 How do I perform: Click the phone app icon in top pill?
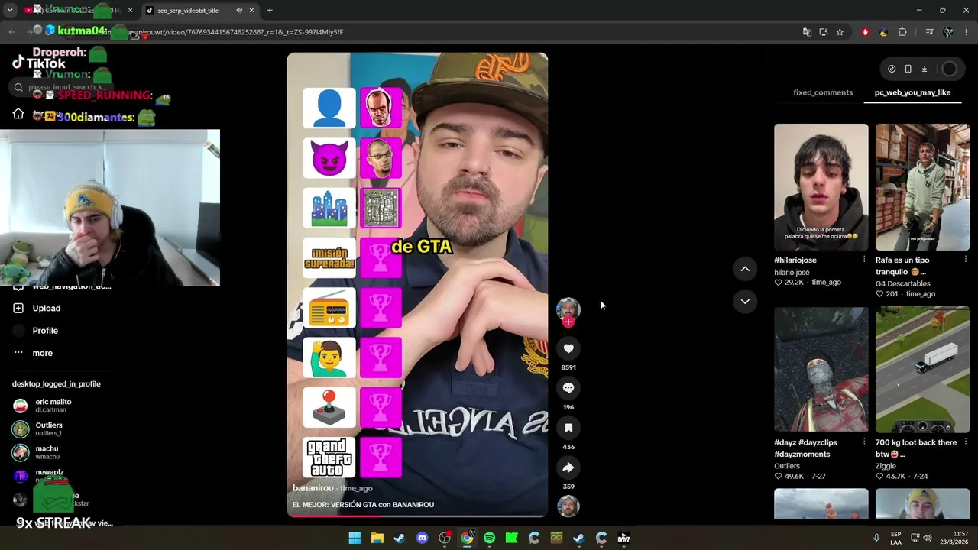tap(908, 69)
